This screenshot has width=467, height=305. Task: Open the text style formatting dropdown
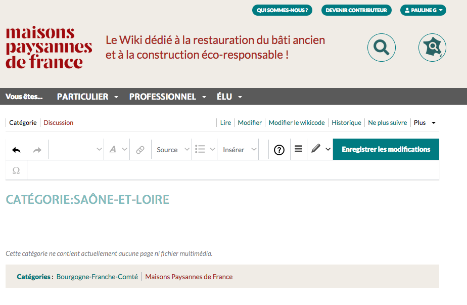117,150
